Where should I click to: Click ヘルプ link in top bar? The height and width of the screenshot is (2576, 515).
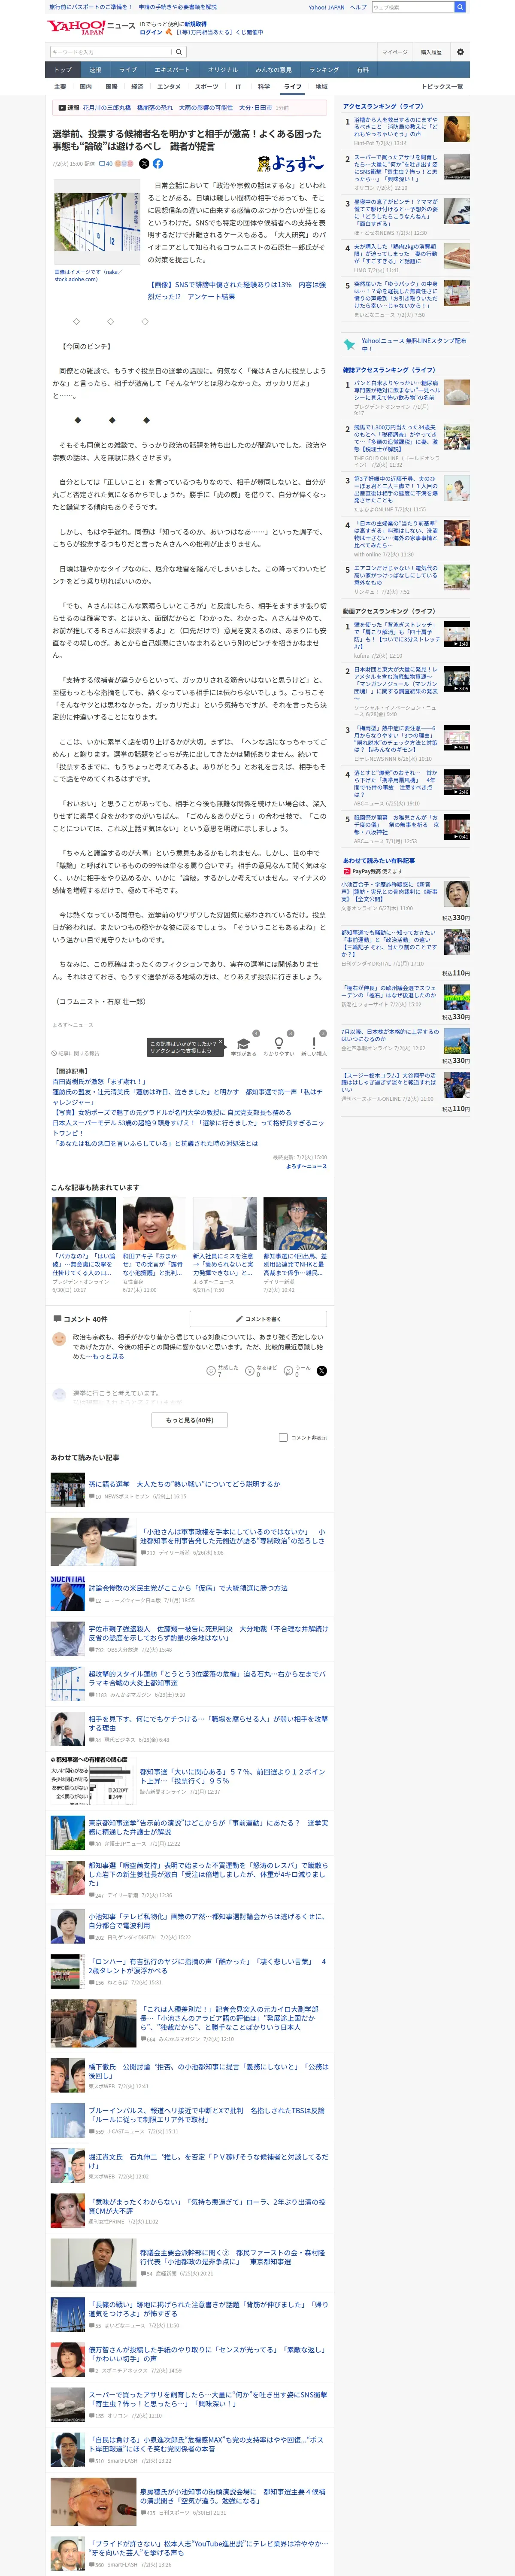(358, 7)
